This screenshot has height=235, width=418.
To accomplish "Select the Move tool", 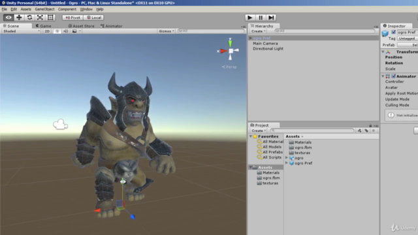I will coord(19,18).
